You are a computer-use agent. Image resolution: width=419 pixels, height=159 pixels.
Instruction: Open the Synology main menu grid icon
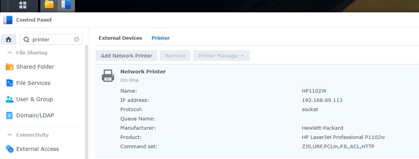pos(23,5)
